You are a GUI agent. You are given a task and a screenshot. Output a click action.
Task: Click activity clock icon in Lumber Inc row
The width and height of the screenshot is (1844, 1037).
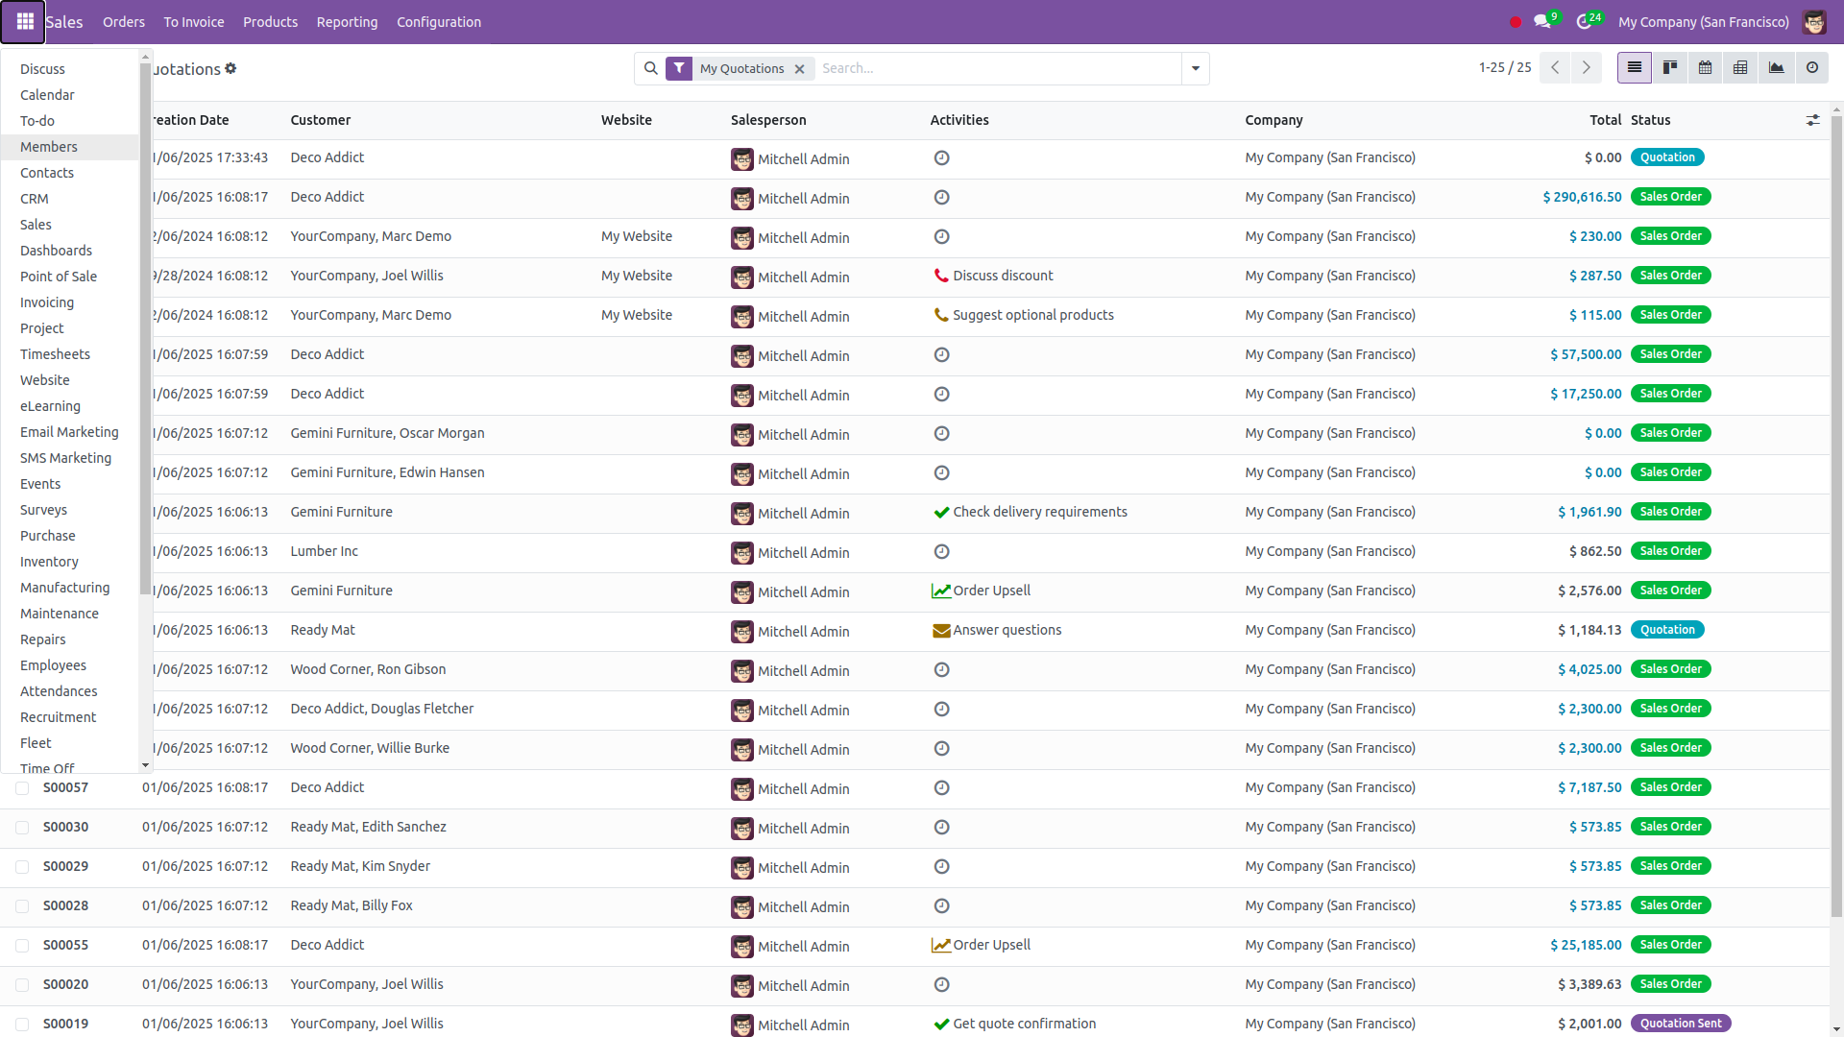click(941, 551)
